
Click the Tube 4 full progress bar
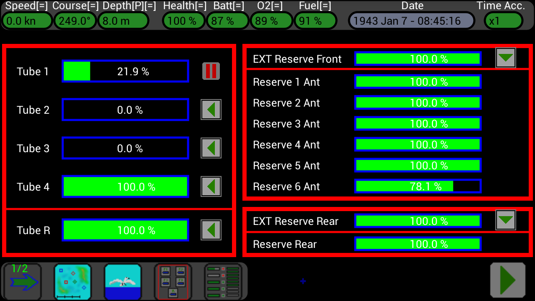[125, 186]
